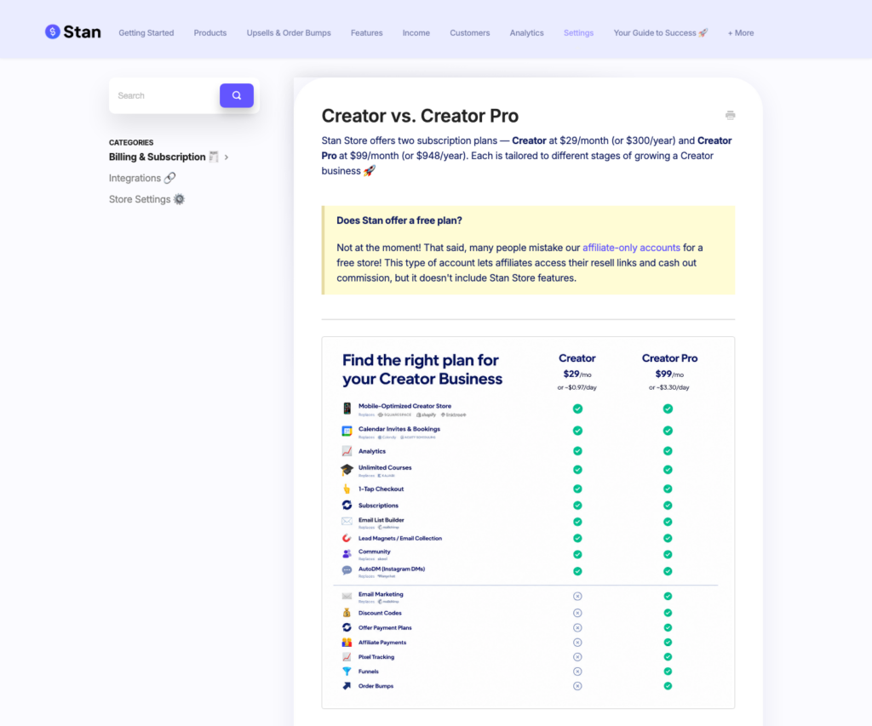Click the cycle icon beside Offer Payment Plans

347,627
